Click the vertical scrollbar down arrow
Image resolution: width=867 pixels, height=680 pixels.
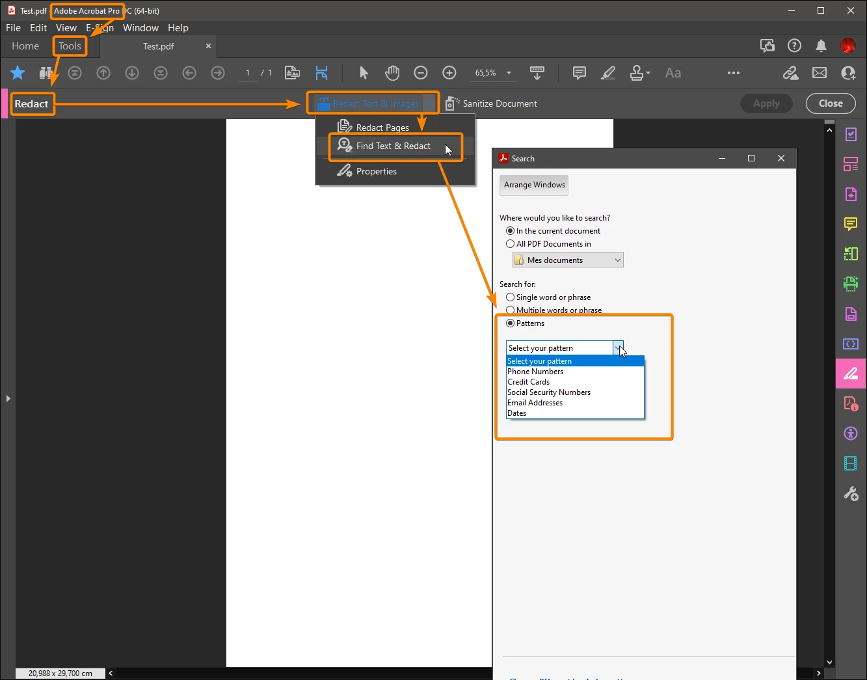829,662
